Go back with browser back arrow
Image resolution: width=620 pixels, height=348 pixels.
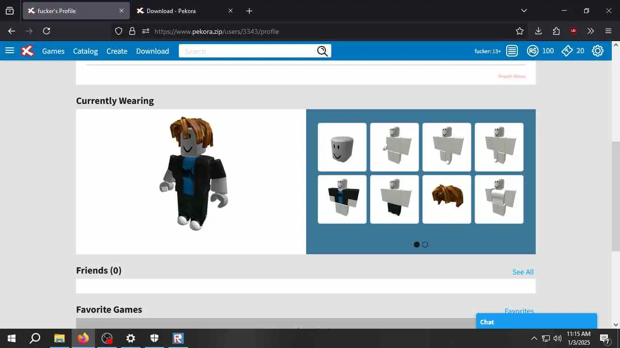pyautogui.click(x=12, y=31)
